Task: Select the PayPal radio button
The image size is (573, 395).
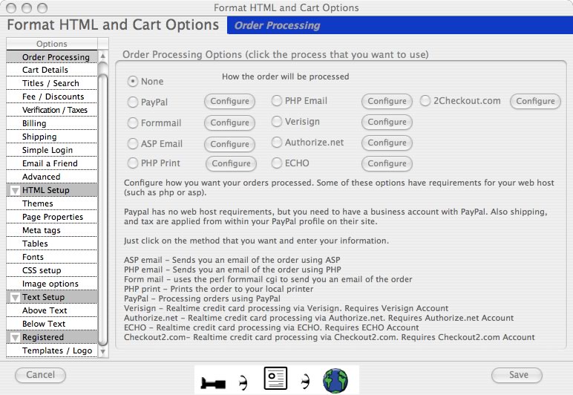Action: pos(133,102)
